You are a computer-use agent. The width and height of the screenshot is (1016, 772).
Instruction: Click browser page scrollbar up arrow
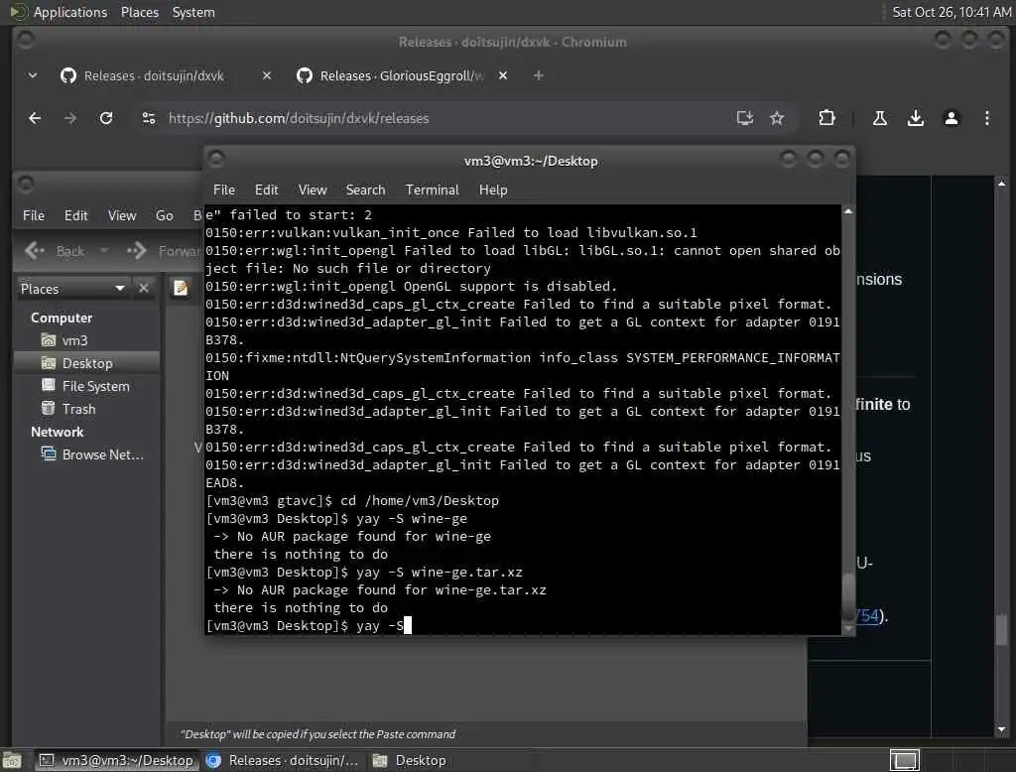pyautogui.click(x=1002, y=185)
